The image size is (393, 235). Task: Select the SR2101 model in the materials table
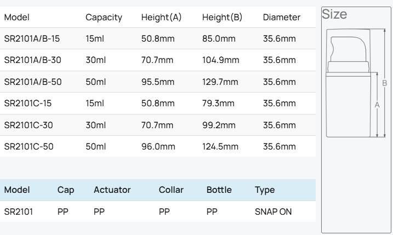pyautogui.click(x=18, y=211)
